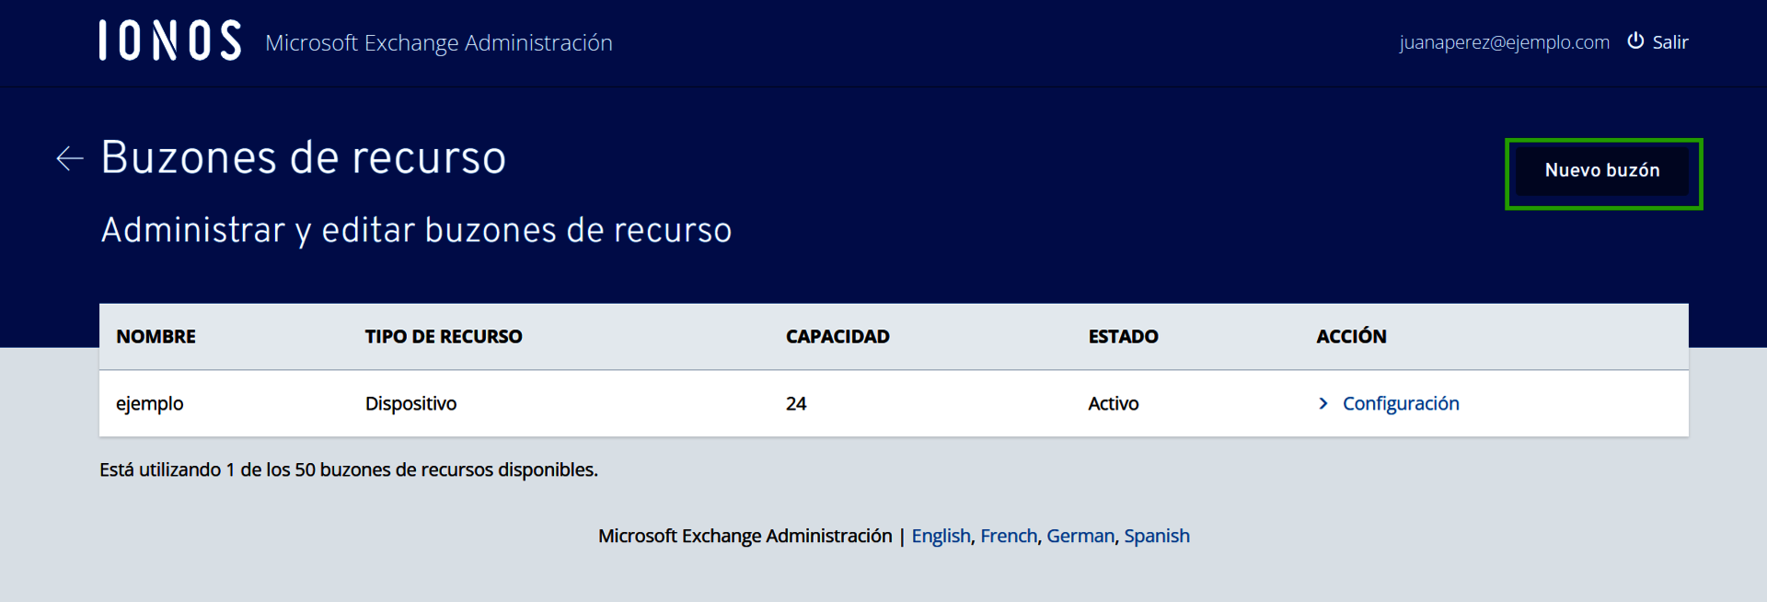The width and height of the screenshot is (1767, 602).
Task: Open the Configuración link for ejemplo
Action: (1400, 403)
